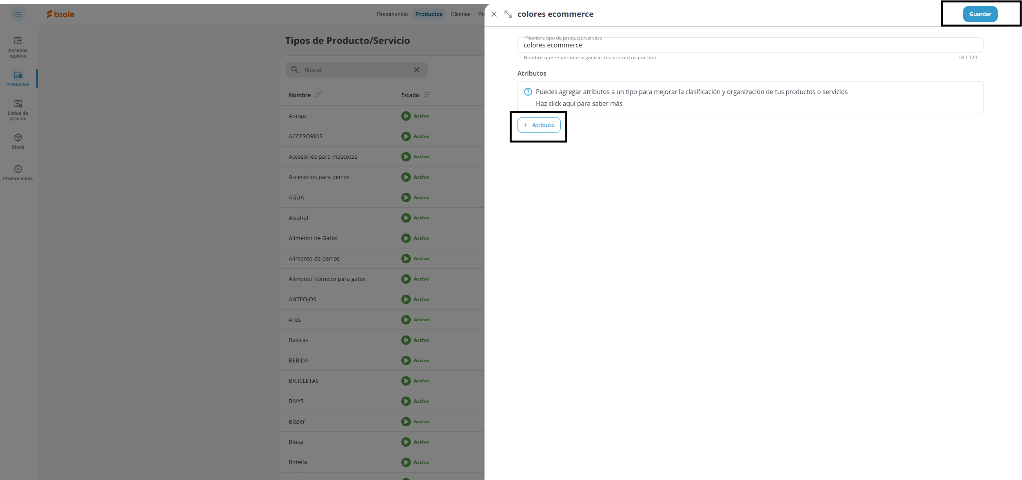
Task: Expand the side panel with arrows icon
Action: click(508, 14)
